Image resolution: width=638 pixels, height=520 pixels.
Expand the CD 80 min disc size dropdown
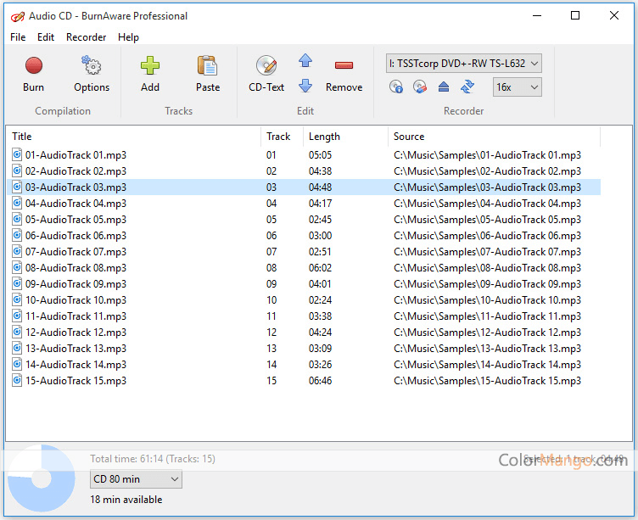coord(136,479)
